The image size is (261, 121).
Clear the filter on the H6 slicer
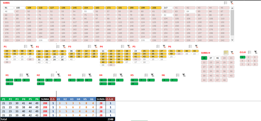click(184, 75)
